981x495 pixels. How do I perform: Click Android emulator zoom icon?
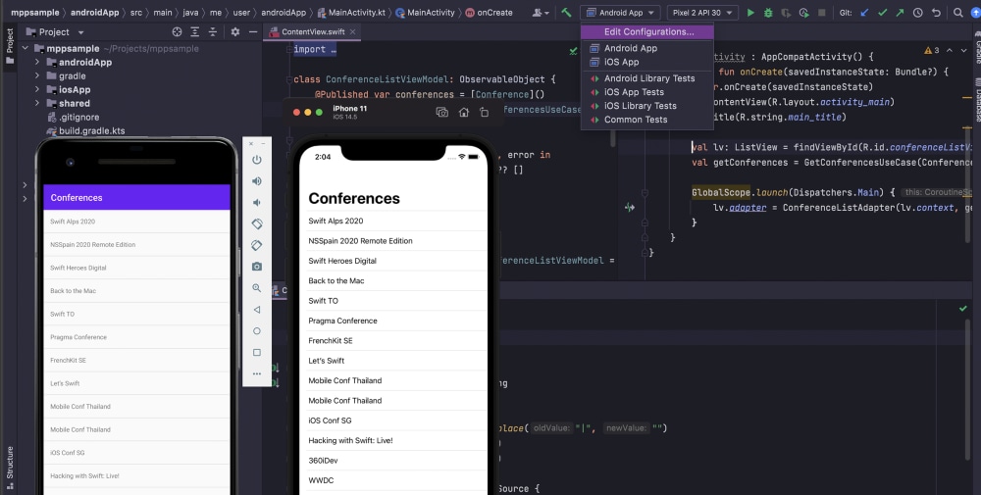tap(256, 288)
